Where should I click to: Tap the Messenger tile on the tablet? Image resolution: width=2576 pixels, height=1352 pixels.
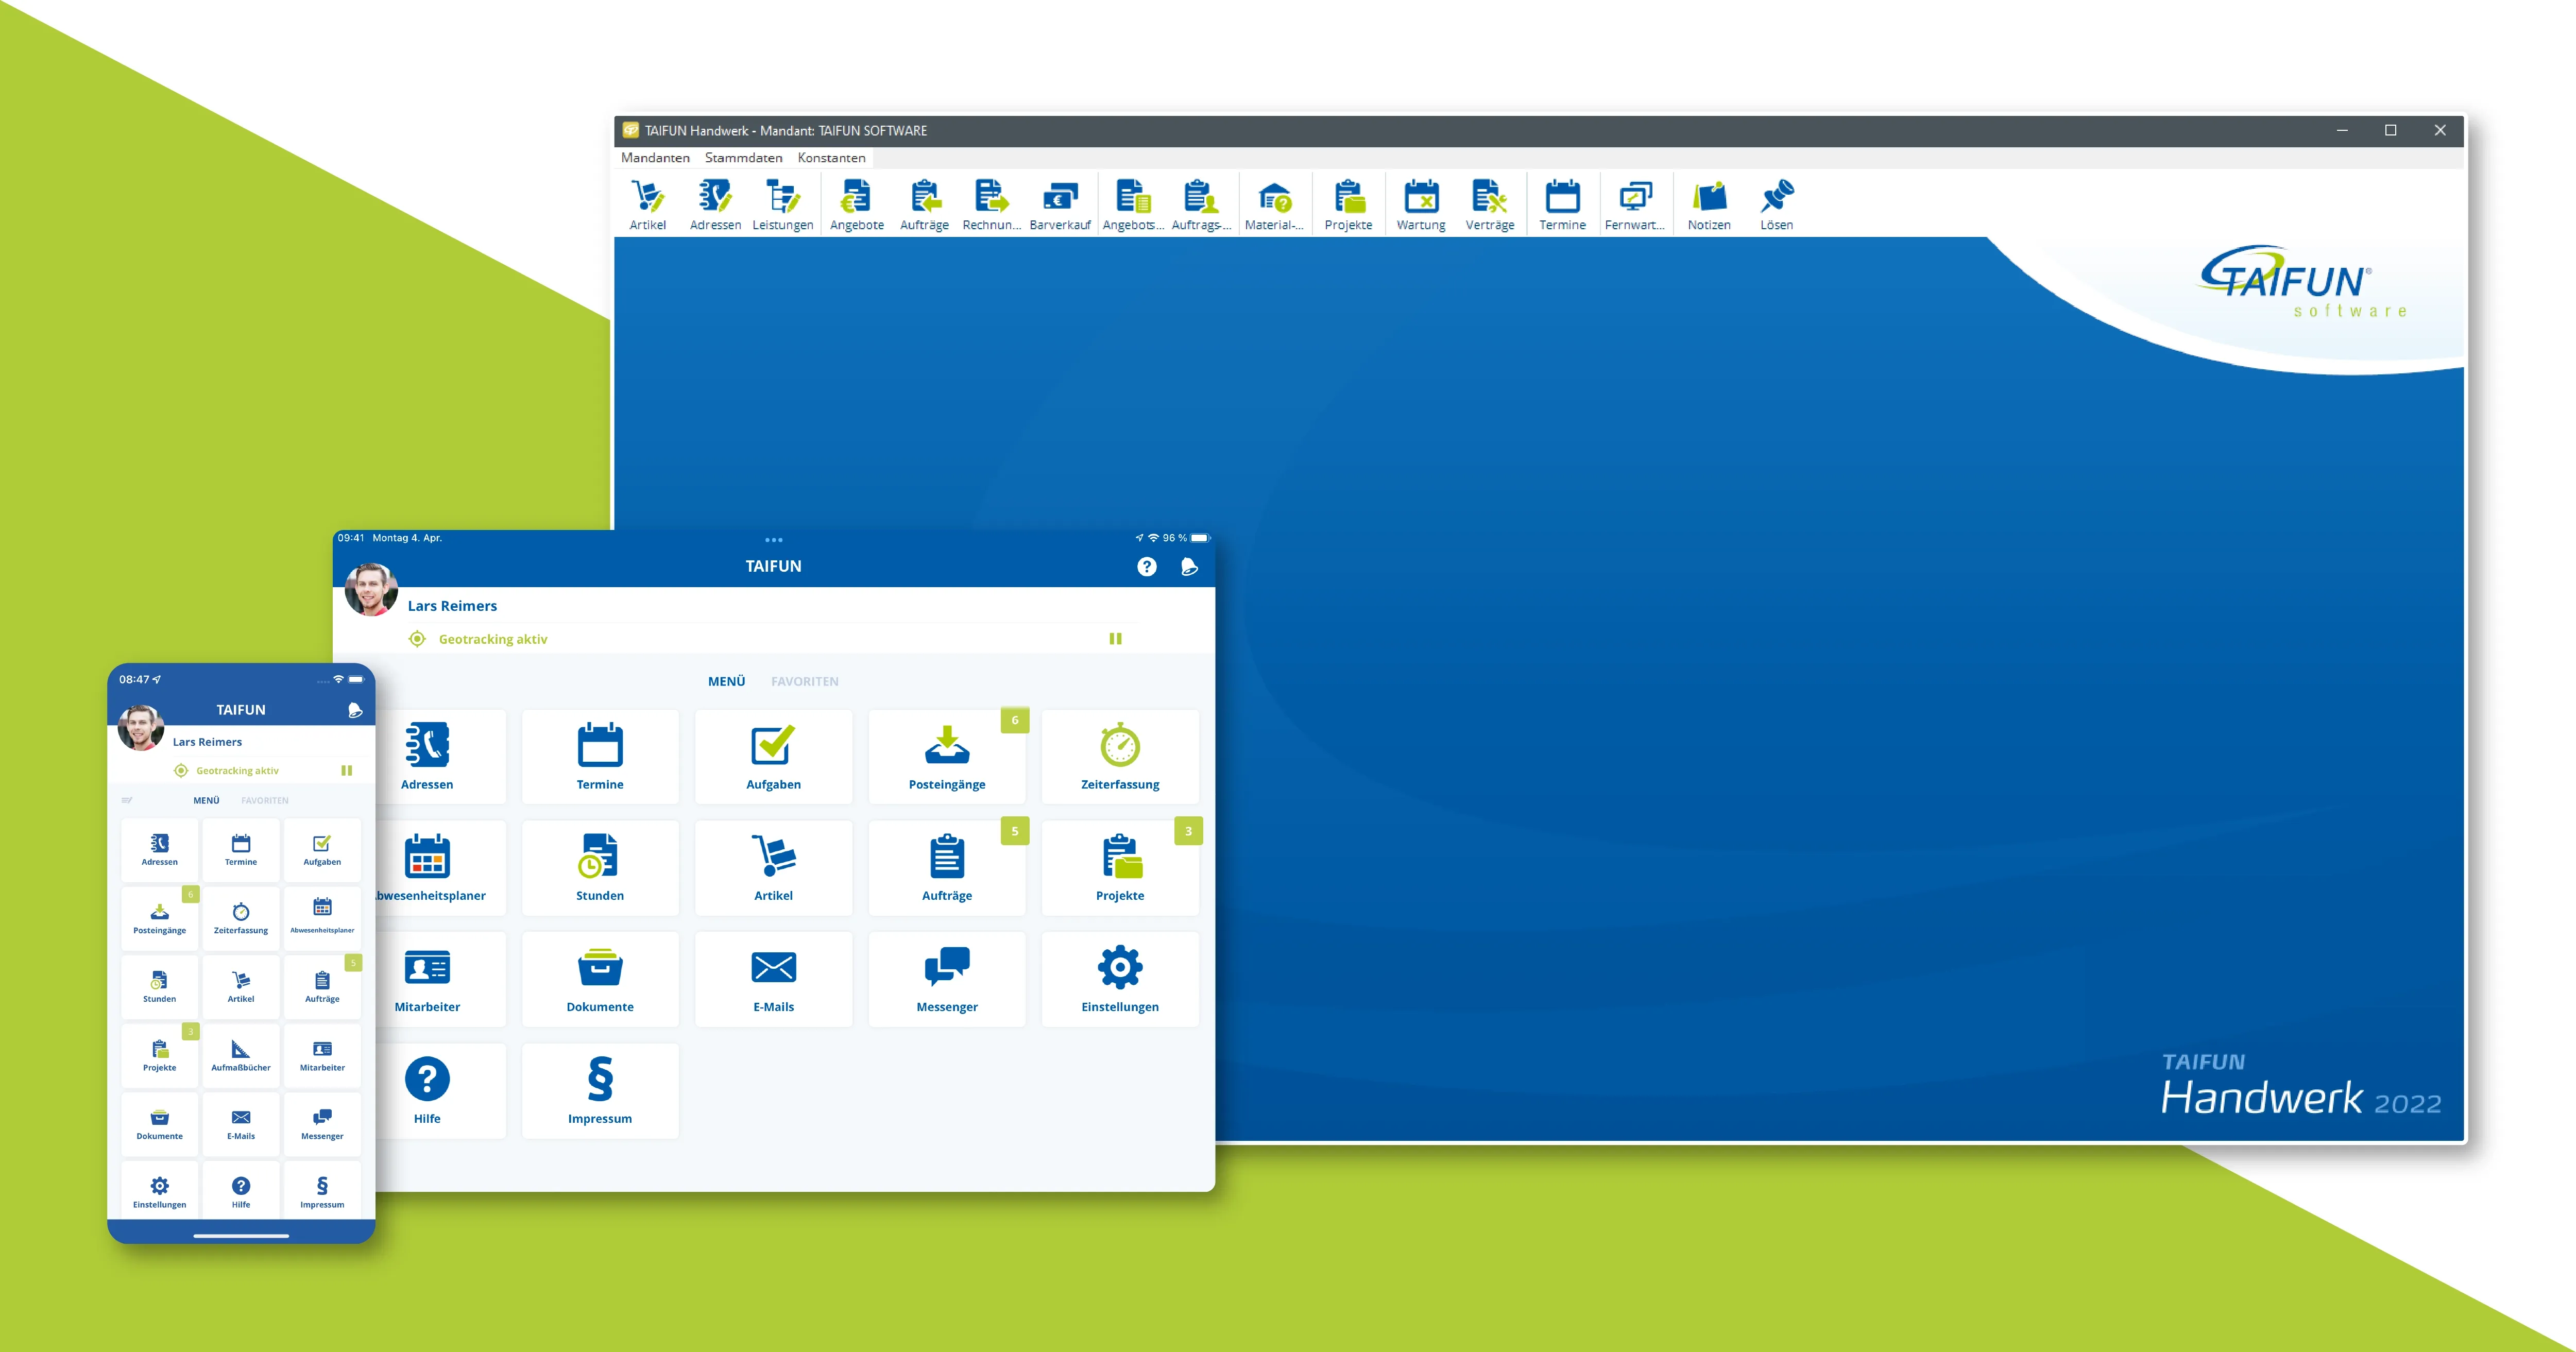(x=946, y=979)
